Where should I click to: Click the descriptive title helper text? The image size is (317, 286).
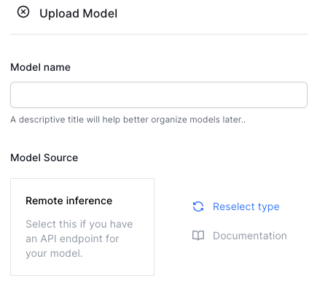pos(128,120)
